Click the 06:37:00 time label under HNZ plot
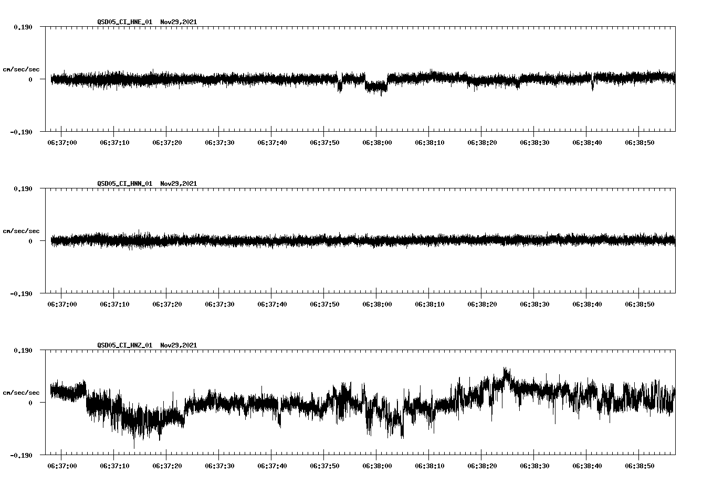The width and height of the screenshot is (713, 485). click(x=62, y=466)
